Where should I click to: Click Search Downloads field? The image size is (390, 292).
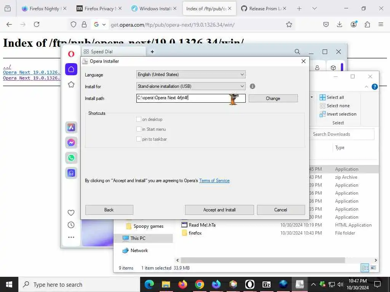(x=342, y=134)
